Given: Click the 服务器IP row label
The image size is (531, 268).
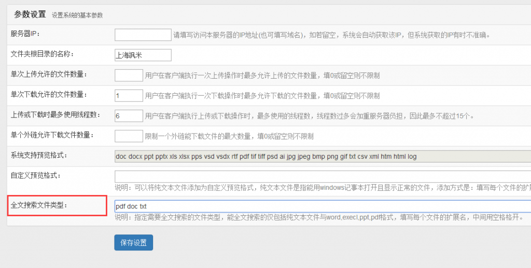Looking at the screenshot, I should pos(25,34).
